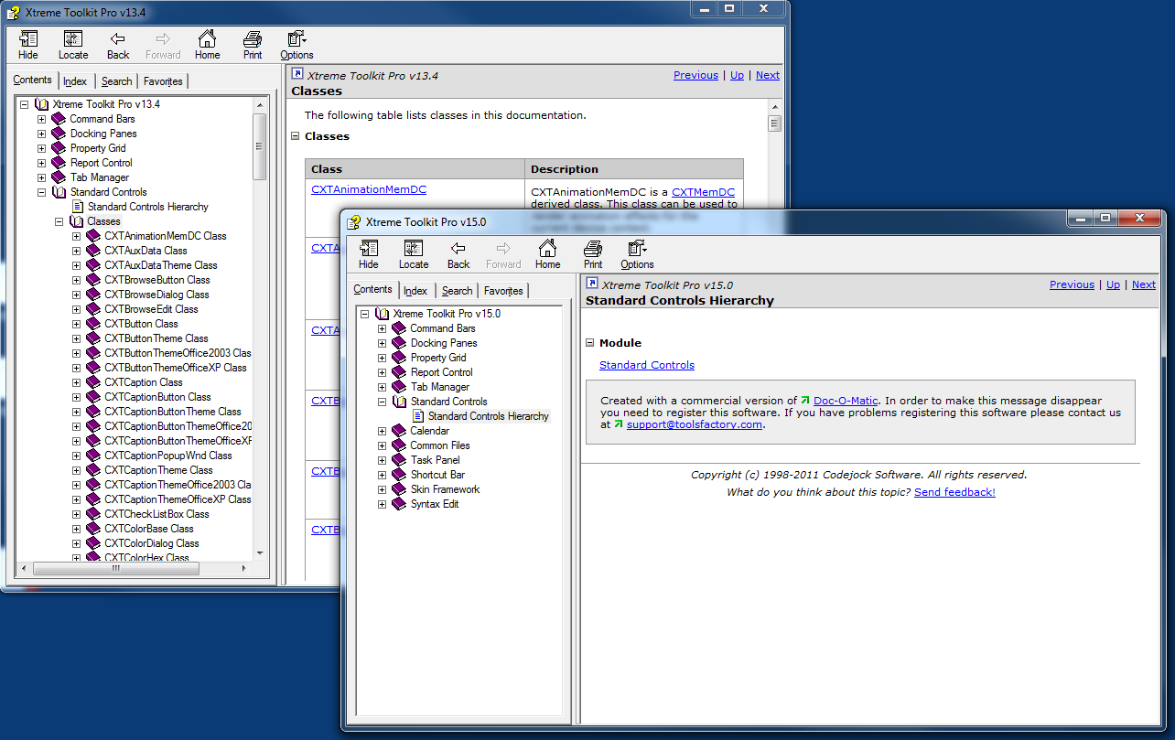Go to Next topic in v15.0 window
Image resolution: width=1175 pixels, height=740 pixels.
[x=1144, y=284]
